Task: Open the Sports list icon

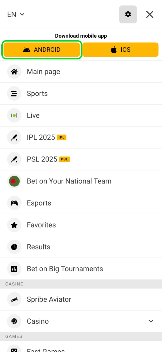Action: (x=14, y=94)
